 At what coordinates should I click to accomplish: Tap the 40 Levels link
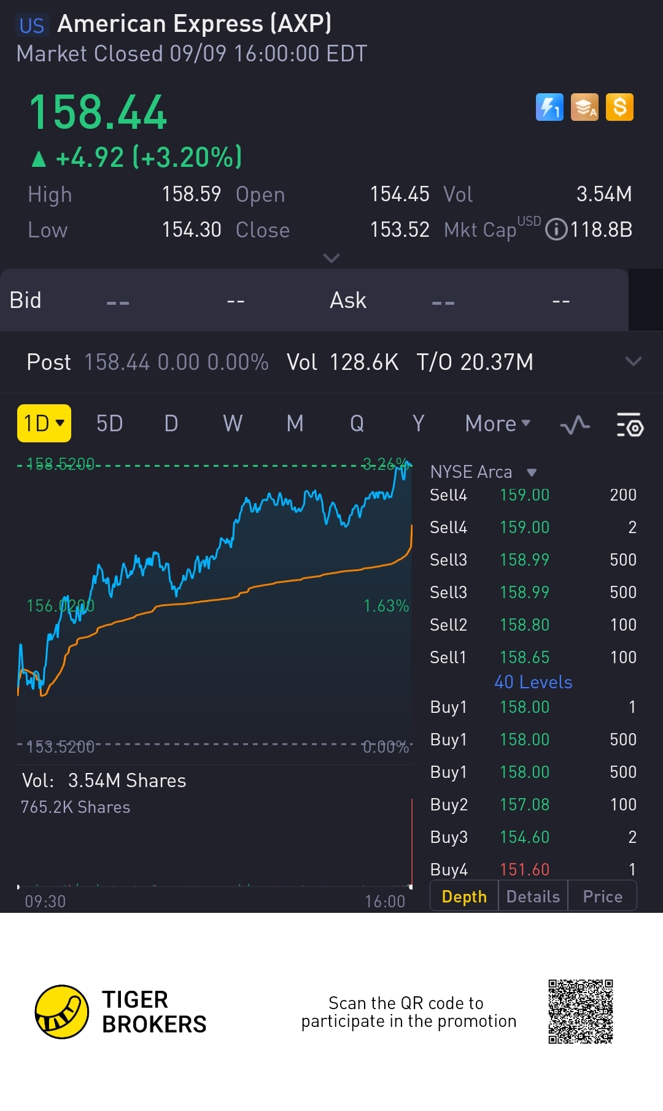(533, 682)
